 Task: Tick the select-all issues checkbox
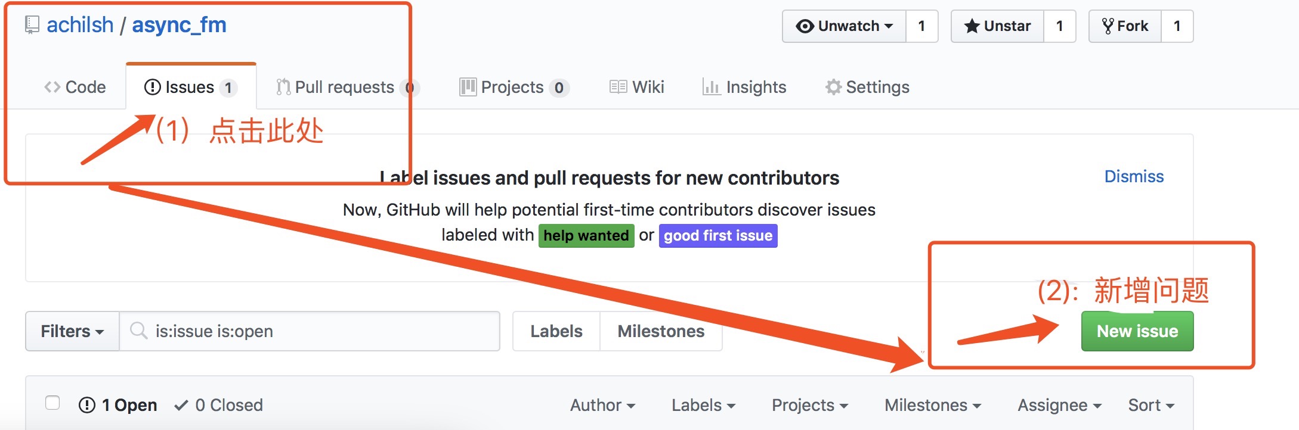tap(52, 403)
